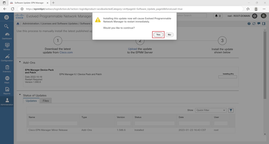Click the Upload link in step 2
The image size is (269, 144).
[x=132, y=49]
